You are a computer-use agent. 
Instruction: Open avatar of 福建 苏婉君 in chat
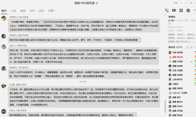click(x=4, y=36)
